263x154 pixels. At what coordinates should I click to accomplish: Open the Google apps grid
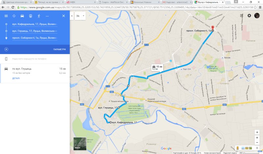point(242,15)
